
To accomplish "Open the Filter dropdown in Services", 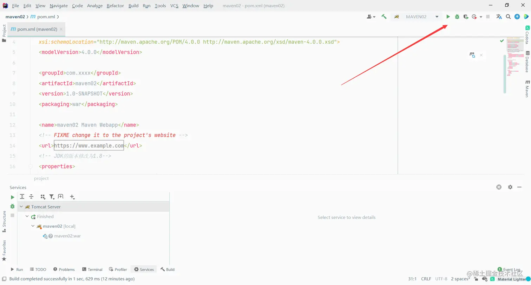I will [x=52, y=196].
